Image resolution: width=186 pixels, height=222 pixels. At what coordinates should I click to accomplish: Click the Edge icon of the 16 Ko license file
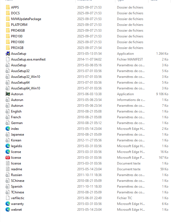8,152
